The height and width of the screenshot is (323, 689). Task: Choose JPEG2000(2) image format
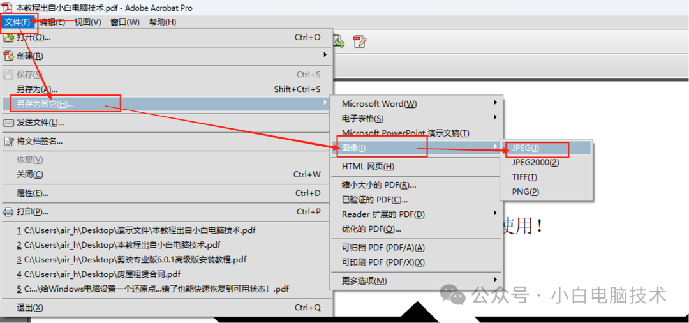(x=547, y=163)
